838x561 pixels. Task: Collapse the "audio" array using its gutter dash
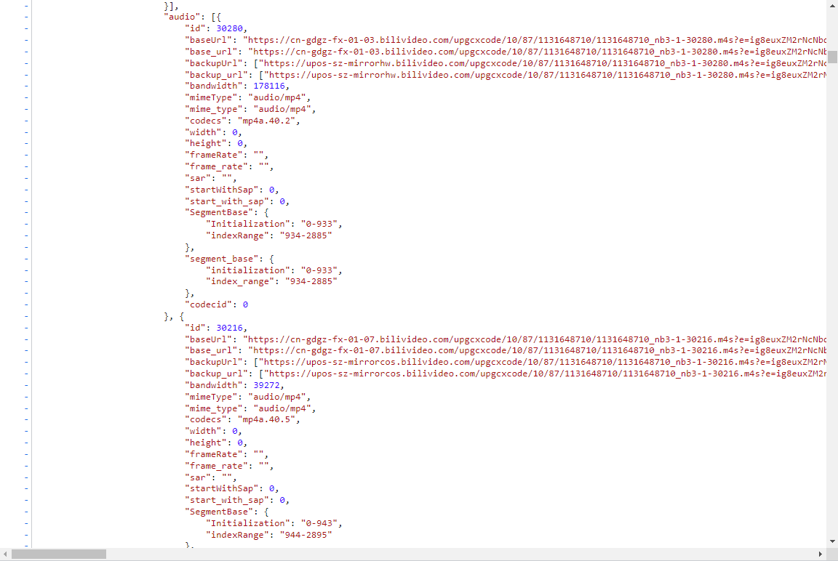point(26,16)
